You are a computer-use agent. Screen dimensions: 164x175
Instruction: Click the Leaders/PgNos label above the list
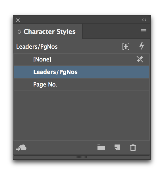[x=37, y=47]
